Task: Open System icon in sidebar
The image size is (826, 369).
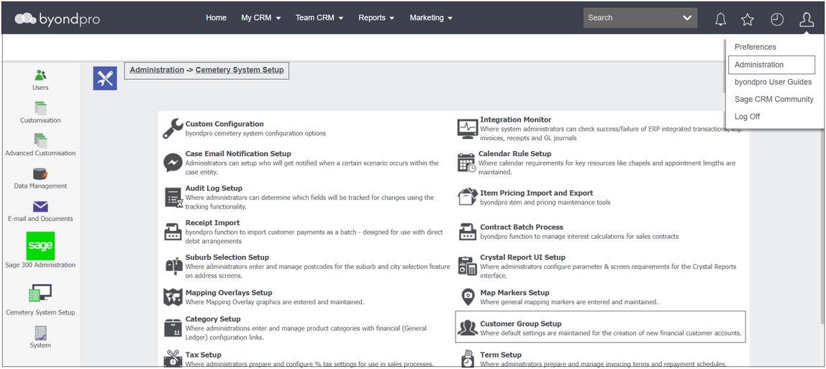Action: pyautogui.click(x=40, y=333)
